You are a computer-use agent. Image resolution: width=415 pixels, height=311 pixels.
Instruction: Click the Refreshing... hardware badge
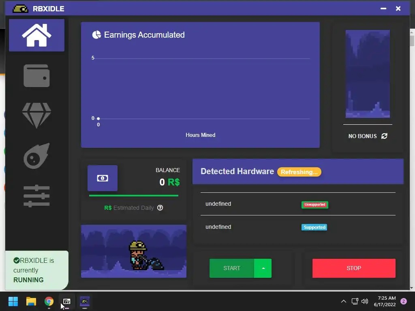coord(299,172)
